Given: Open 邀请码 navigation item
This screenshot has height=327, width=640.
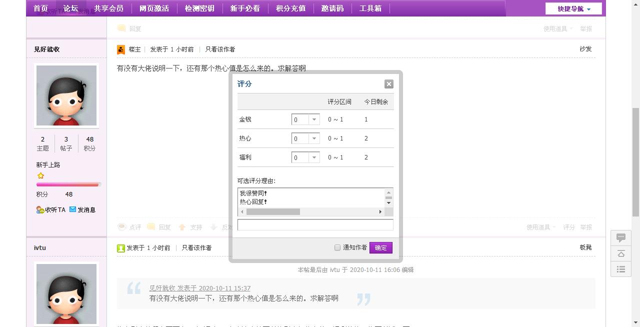Looking at the screenshot, I should 332,8.
